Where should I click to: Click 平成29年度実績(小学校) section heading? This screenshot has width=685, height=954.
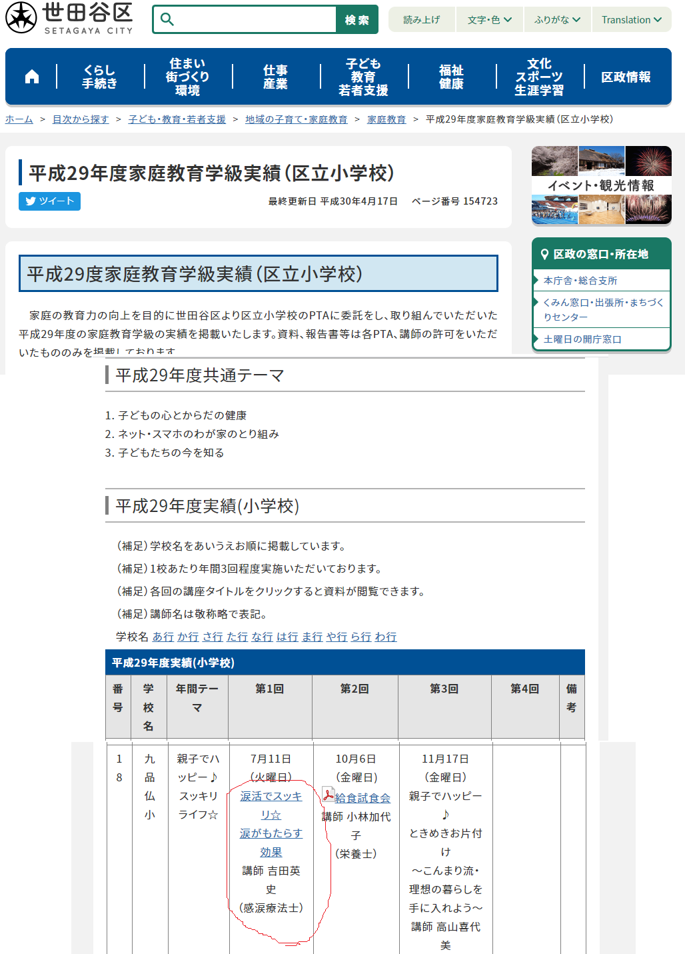[x=207, y=506]
